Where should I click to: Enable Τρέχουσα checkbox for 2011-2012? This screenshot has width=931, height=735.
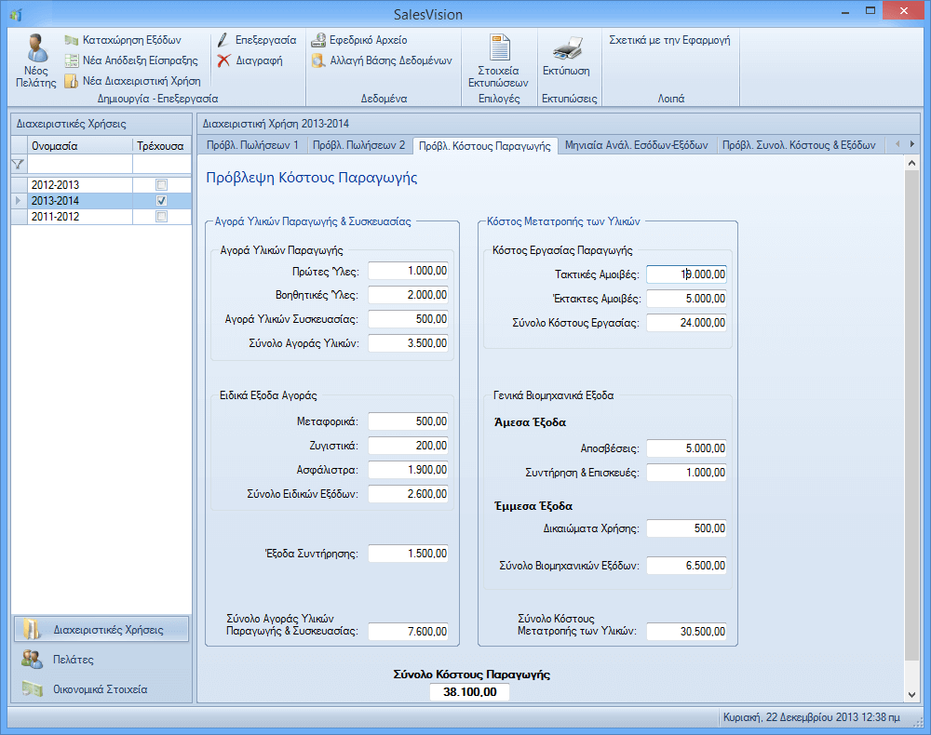(x=162, y=217)
